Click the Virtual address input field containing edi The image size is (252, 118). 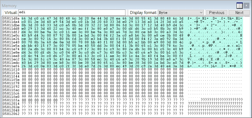[72, 13]
